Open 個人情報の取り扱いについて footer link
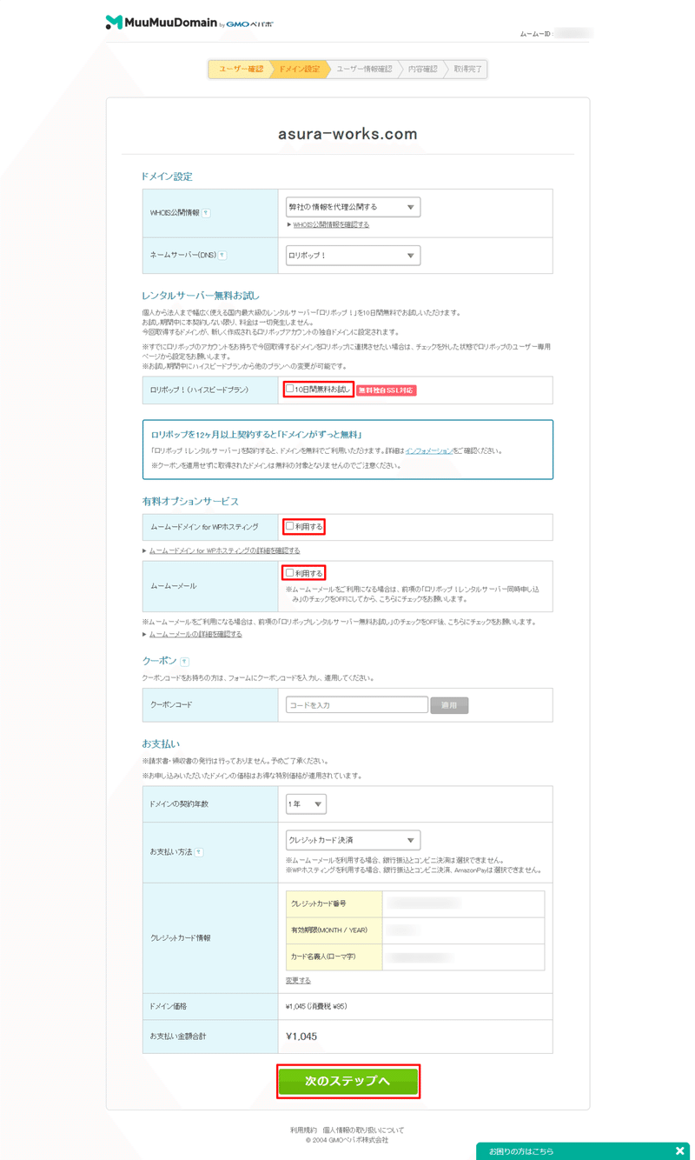Image resolution: width=695 pixels, height=1160 pixels. click(x=363, y=1130)
